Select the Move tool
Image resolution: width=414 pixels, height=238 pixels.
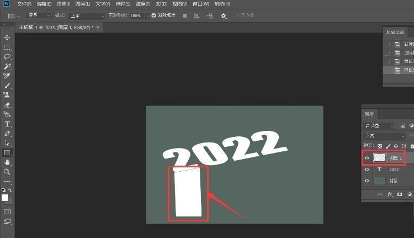[x=7, y=38]
